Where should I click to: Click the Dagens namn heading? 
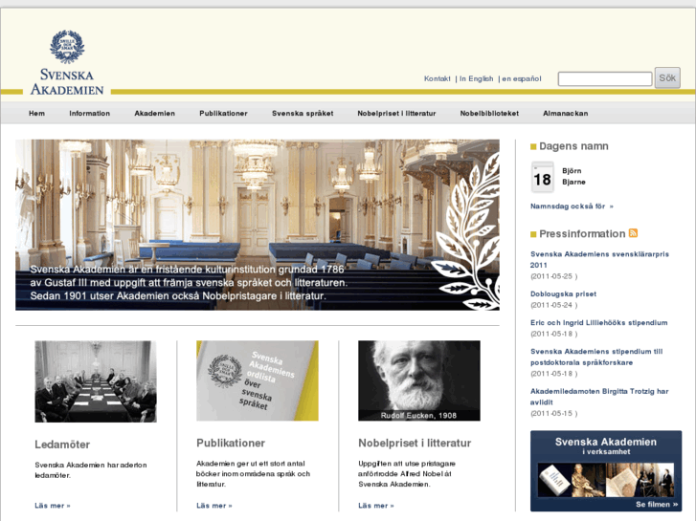coord(573,146)
